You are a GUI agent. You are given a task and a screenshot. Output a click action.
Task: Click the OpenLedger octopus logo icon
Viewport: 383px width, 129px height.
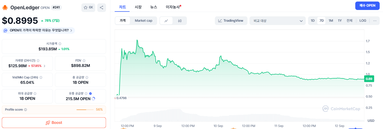tap(5, 8)
